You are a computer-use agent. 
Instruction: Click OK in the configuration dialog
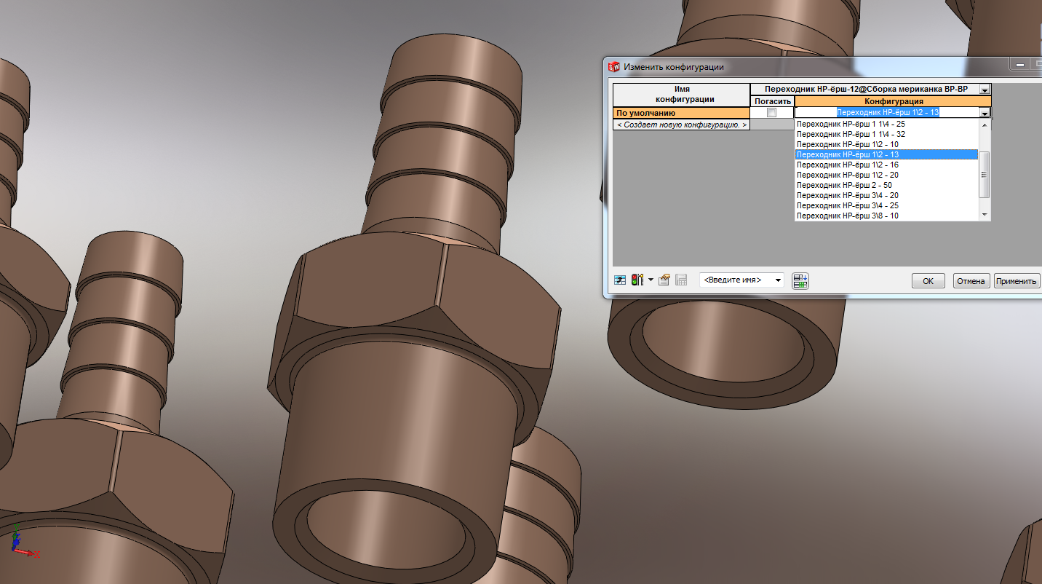[x=928, y=281]
